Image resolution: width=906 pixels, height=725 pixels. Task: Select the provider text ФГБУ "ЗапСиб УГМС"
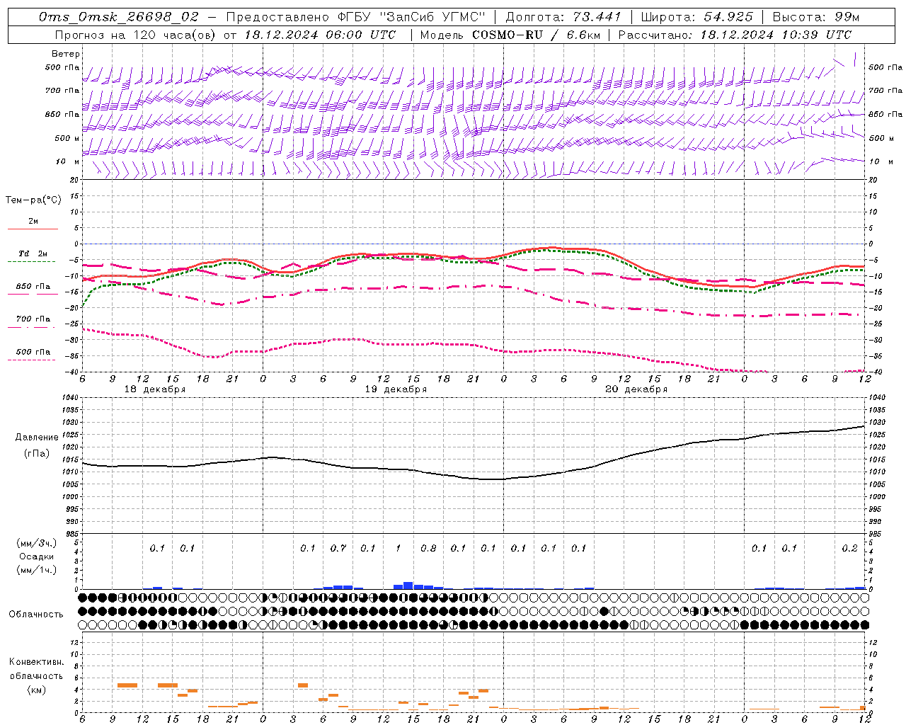[x=413, y=17]
